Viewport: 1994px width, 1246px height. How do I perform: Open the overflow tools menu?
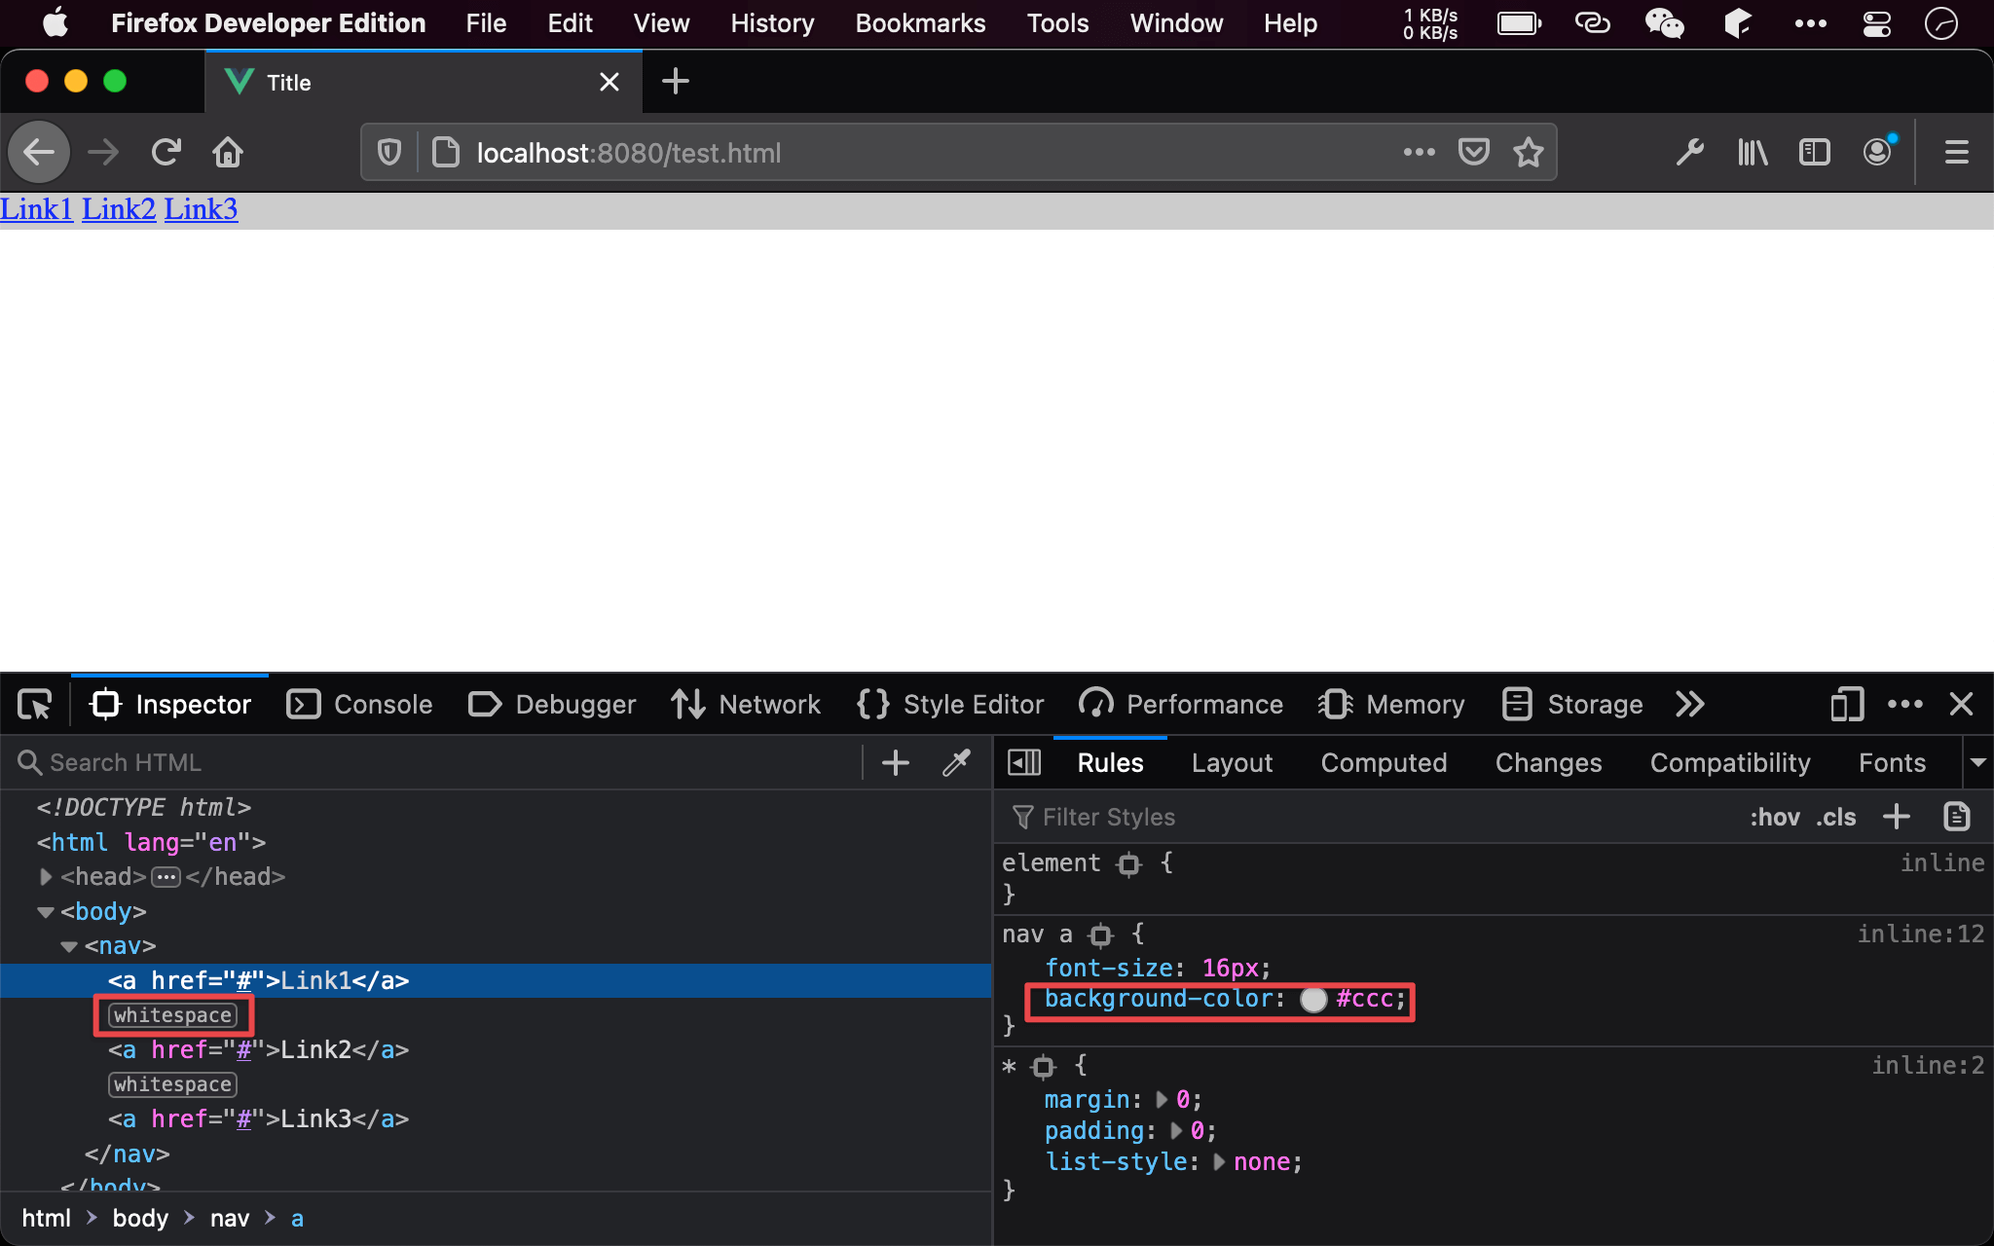pyautogui.click(x=1689, y=704)
